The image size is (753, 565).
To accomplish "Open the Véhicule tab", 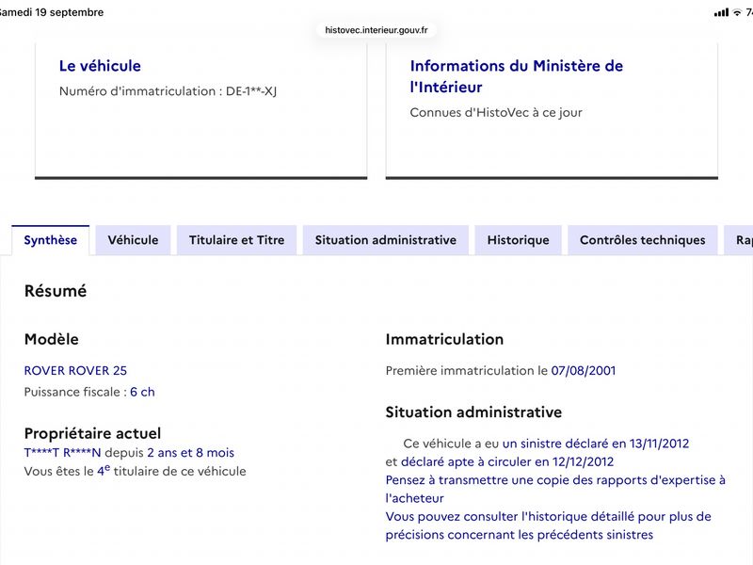I will (x=133, y=240).
